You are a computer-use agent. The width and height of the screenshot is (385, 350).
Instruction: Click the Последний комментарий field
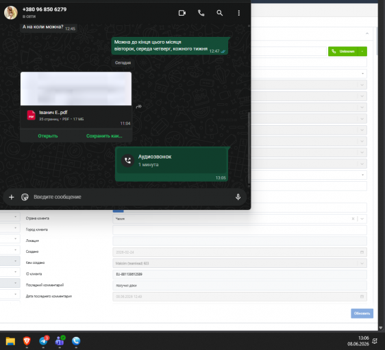240,285
